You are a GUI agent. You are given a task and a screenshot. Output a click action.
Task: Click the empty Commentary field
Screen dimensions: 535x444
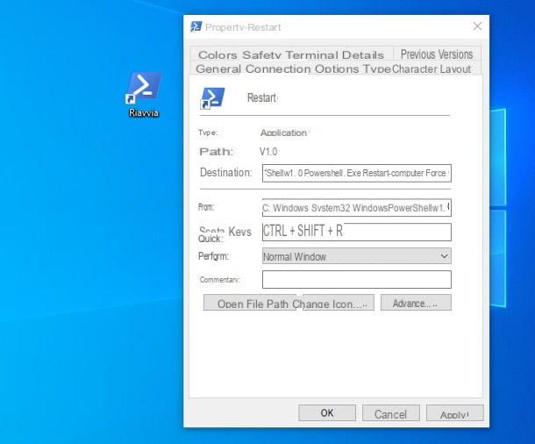point(357,280)
